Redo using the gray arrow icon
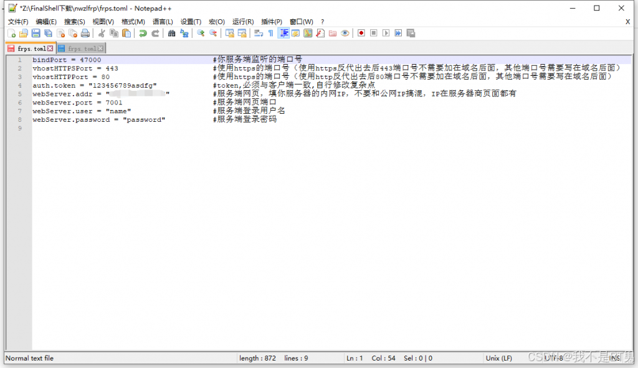Viewport: 638px width, 368px height. click(x=155, y=34)
